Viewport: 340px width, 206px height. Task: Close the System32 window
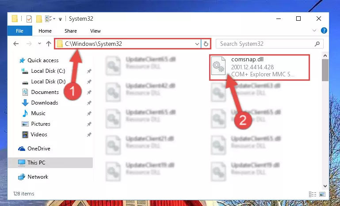(x=319, y=19)
